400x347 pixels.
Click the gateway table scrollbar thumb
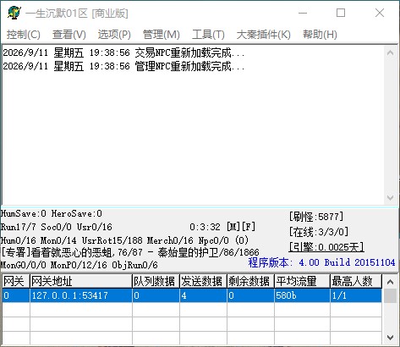(391, 296)
